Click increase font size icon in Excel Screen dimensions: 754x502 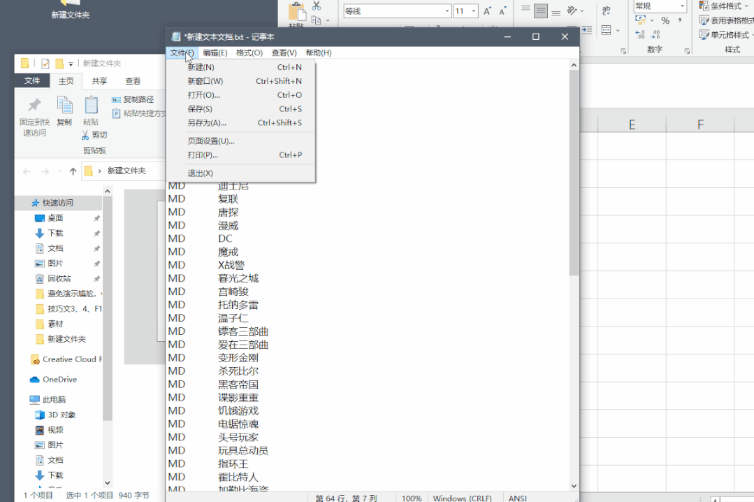point(488,11)
